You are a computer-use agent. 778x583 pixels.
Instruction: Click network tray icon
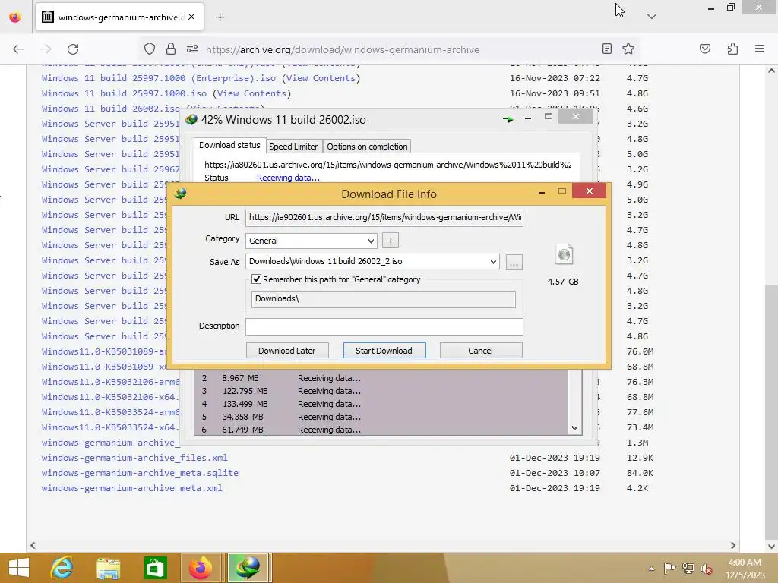(x=688, y=569)
